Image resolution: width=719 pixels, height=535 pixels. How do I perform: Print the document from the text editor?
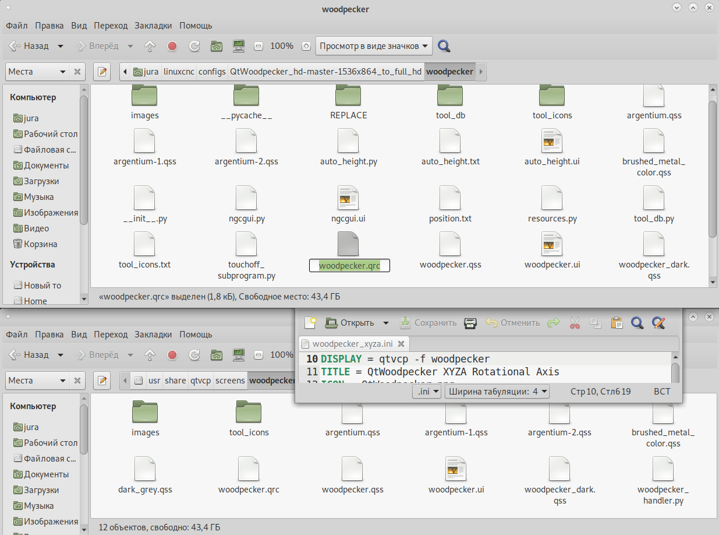(470, 322)
